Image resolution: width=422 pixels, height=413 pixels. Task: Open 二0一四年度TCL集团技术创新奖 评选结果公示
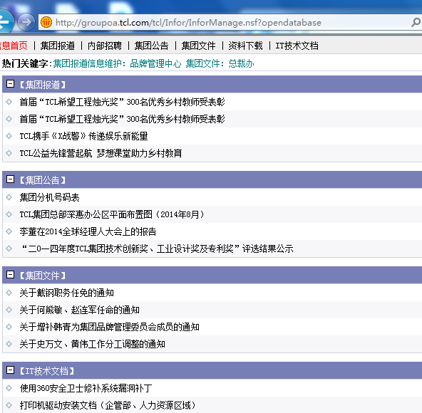pyautogui.click(x=157, y=249)
